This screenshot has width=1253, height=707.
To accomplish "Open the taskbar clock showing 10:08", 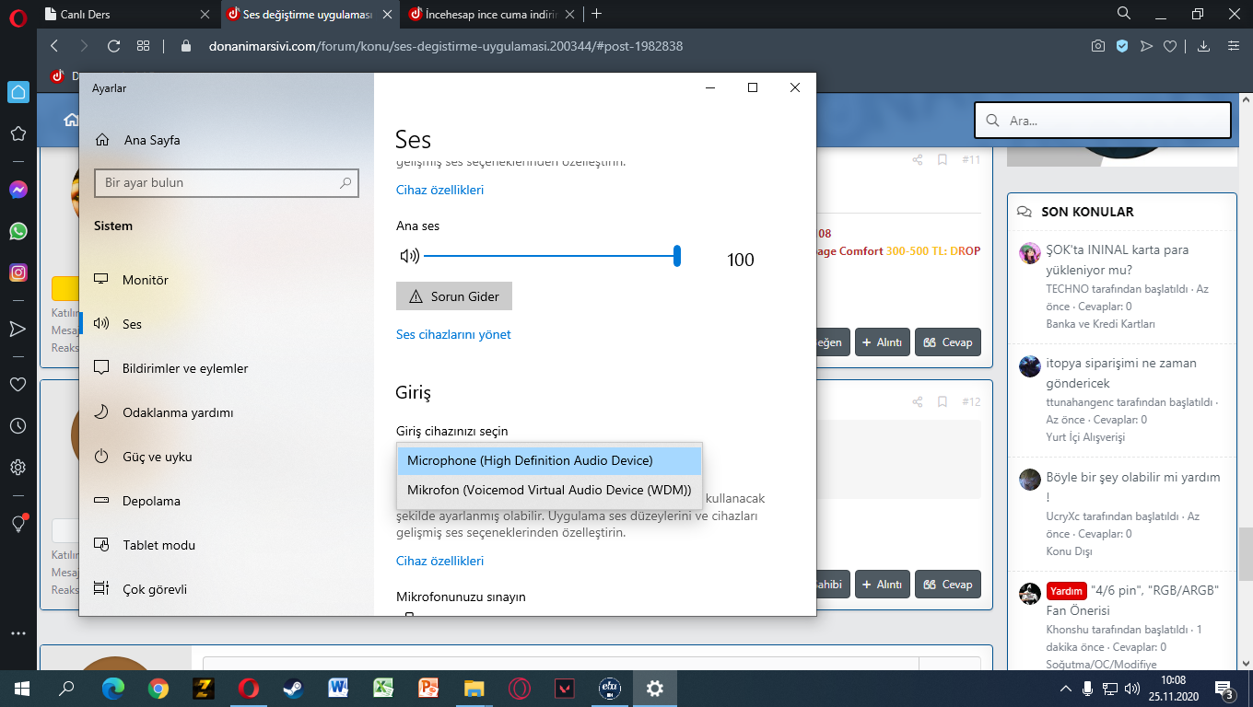I will (x=1173, y=689).
